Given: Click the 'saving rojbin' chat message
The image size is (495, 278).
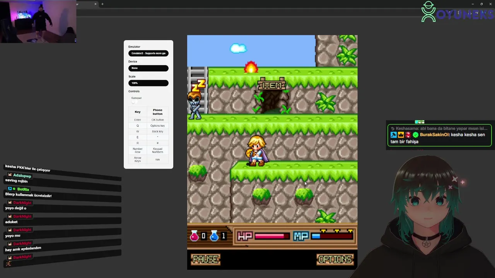Looking at the screenshot, I should tap(16, 181).
